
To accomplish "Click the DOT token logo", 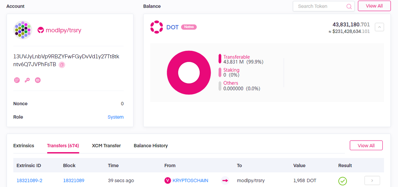I will [157, 27].
